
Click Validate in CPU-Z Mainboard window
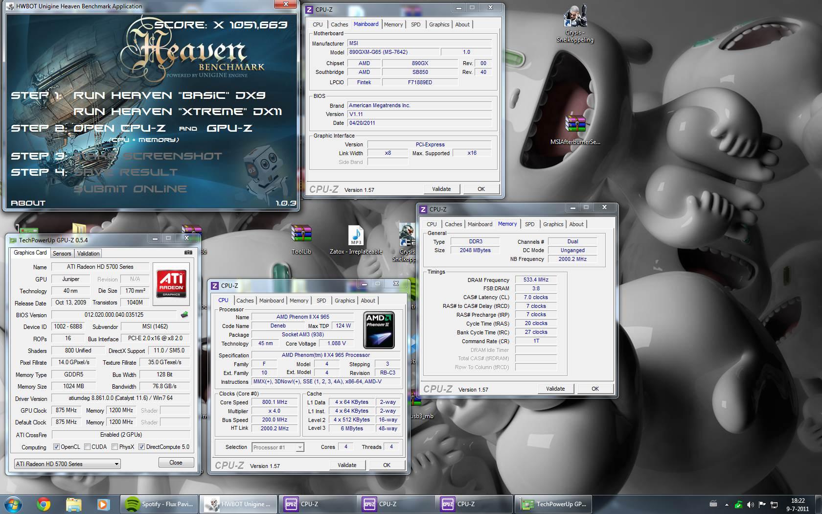click(x=441, y=189)
